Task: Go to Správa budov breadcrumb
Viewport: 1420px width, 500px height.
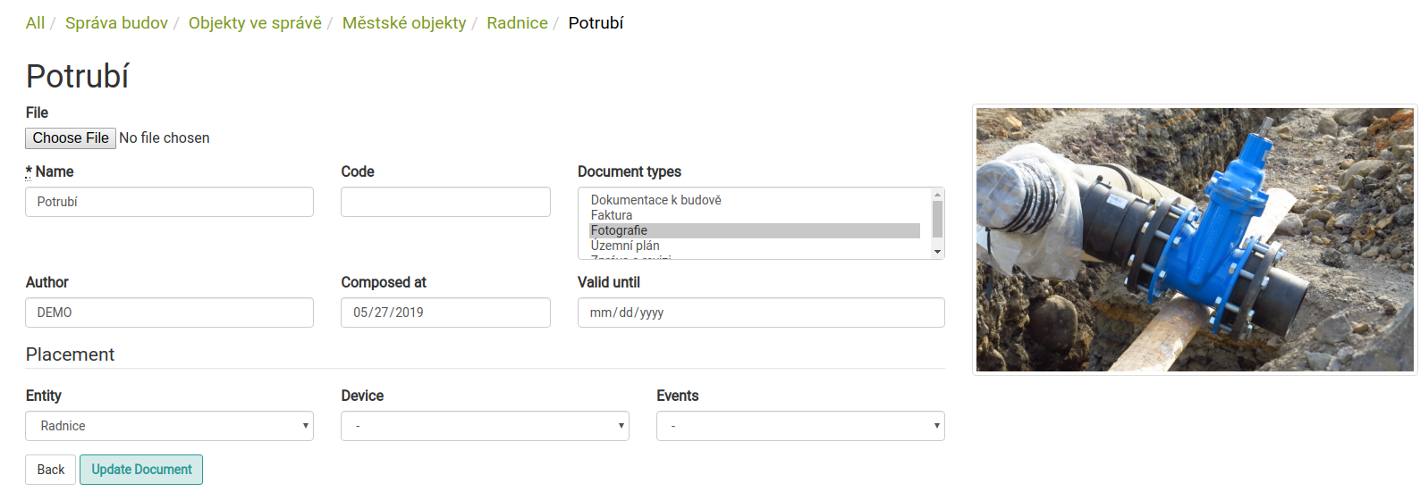Action: 116,23
